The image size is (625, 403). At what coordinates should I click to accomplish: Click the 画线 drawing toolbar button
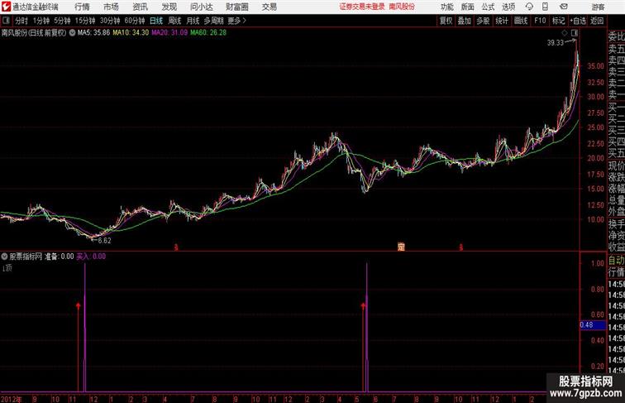pos(521,21)
